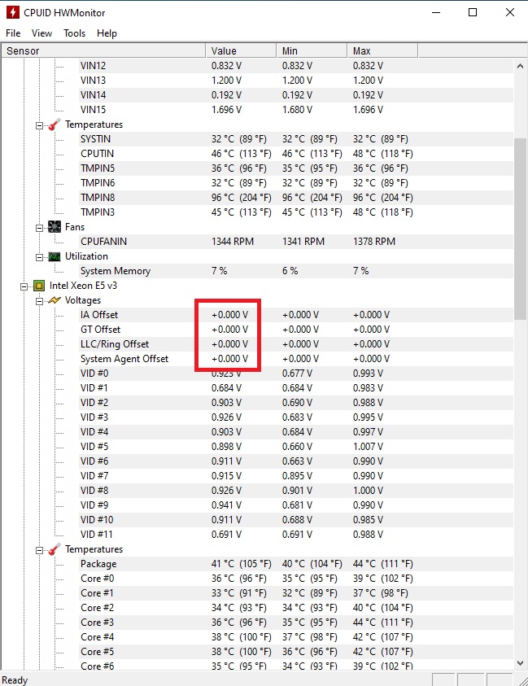The image size is (528, 686).
Task: Click the CPUID HWMonitor title bar icon
Action: click(x=12, y=12)
